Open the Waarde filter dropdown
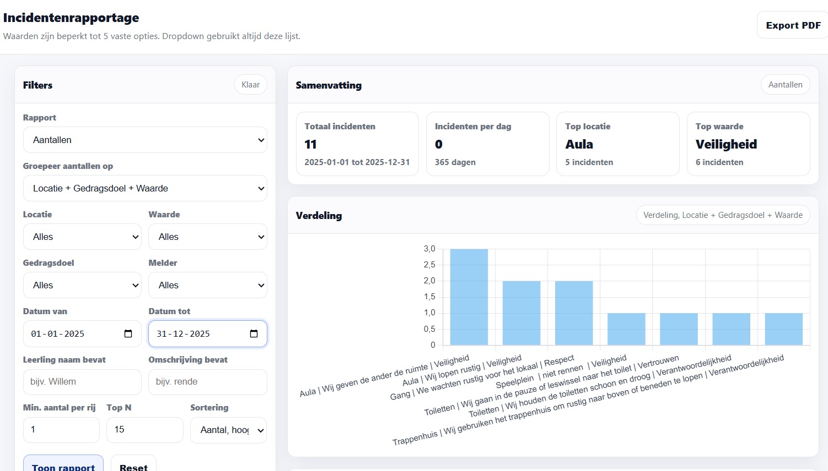Screen dimensions: 828x471 pyautogui.click(x=207, y=237)
